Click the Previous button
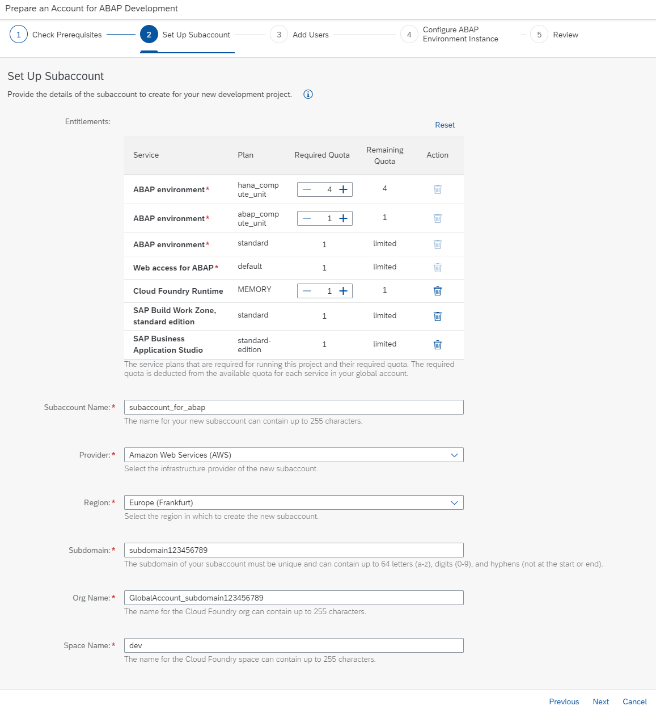The width and height of the screenshot is (656, 710). (x=564, y=701)
